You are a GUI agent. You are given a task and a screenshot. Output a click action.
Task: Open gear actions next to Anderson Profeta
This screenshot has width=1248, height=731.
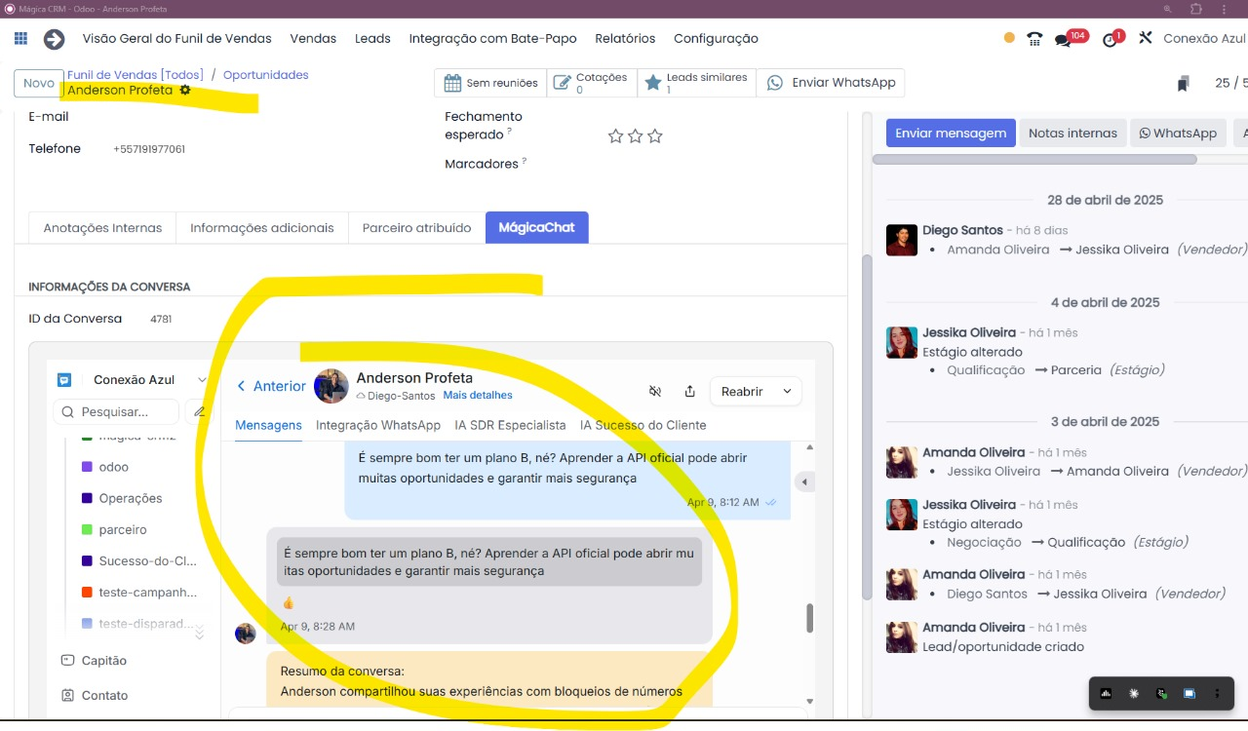185,90
